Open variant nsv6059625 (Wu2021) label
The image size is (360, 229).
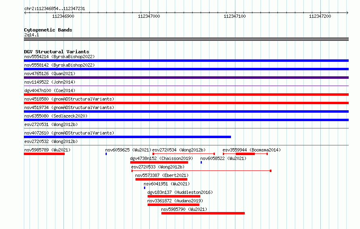[x=128, y=150]
